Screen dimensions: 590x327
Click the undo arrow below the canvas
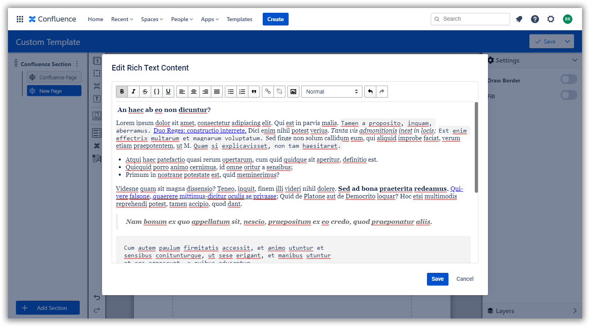(97, 297)
